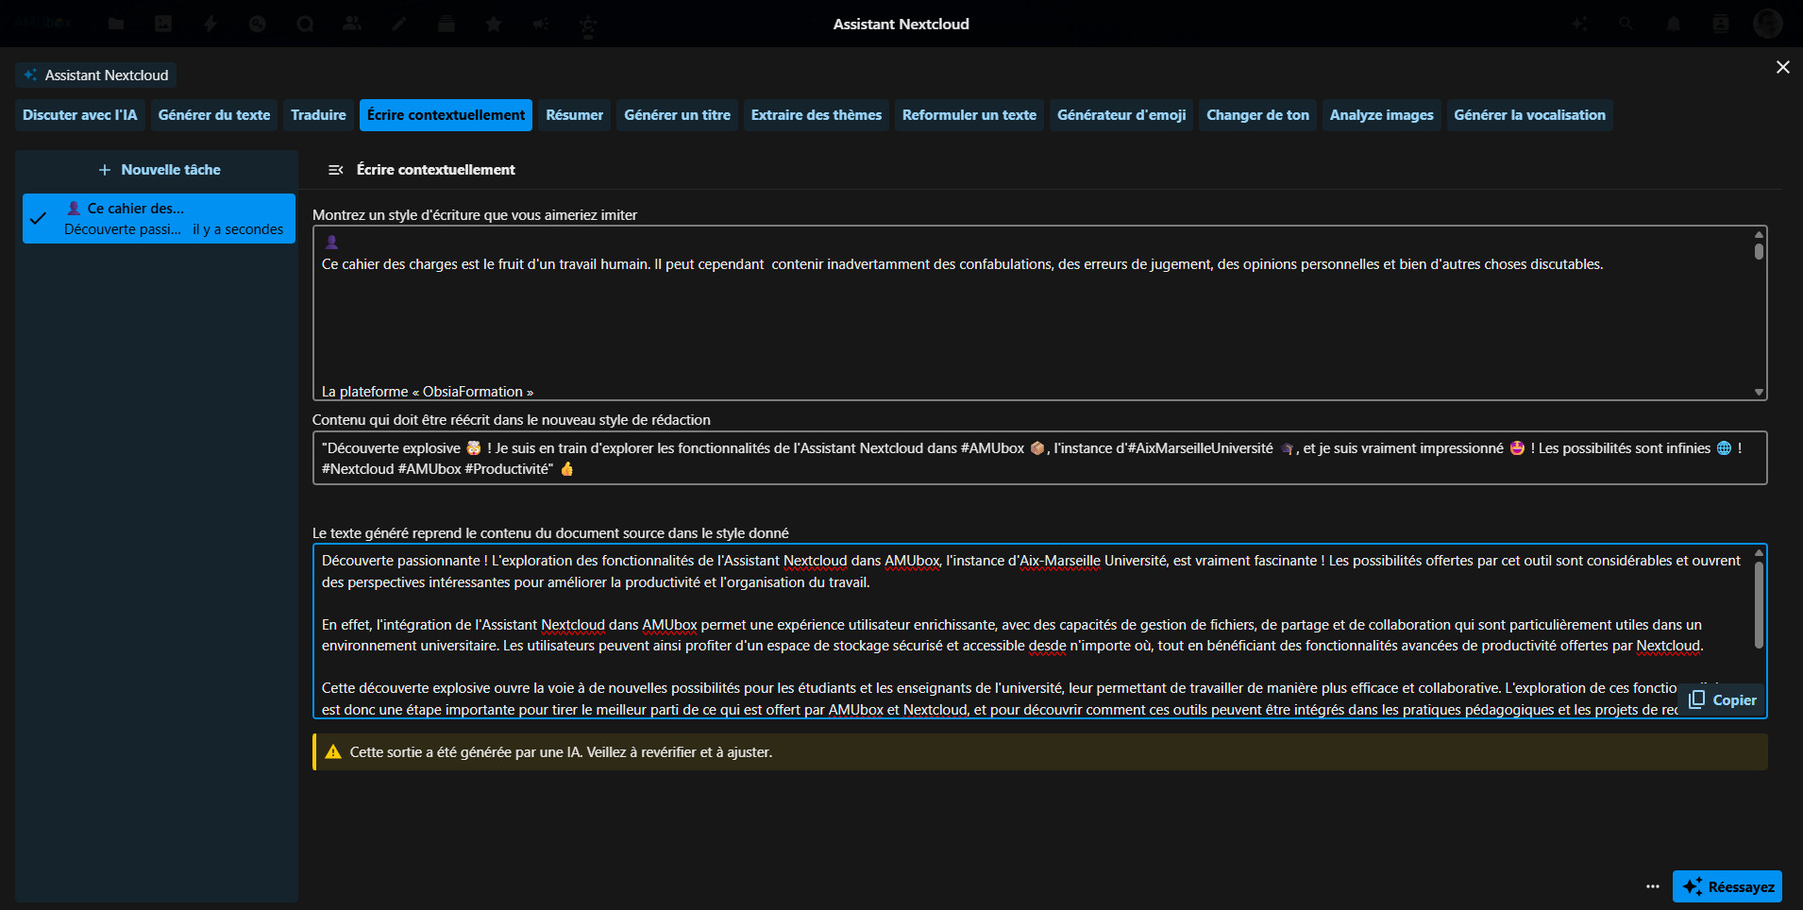
Task: Create a Nouvelle tâche
Action: [160, 170]
